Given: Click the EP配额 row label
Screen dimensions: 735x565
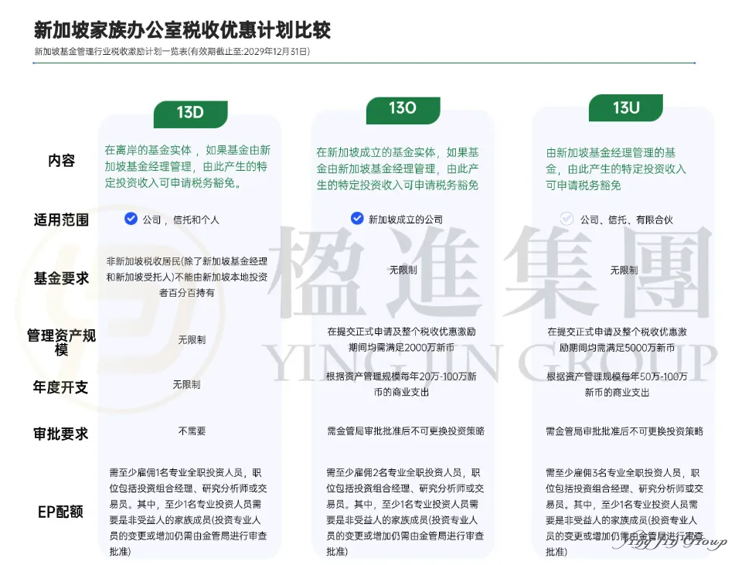Looking at the screenshot, I should coord(60,510).
